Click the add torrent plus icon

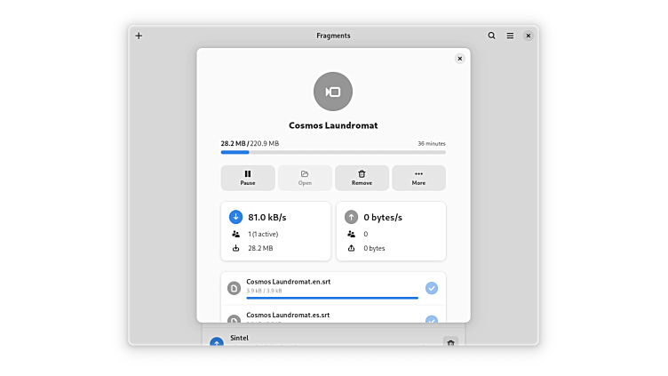[139, 36]
